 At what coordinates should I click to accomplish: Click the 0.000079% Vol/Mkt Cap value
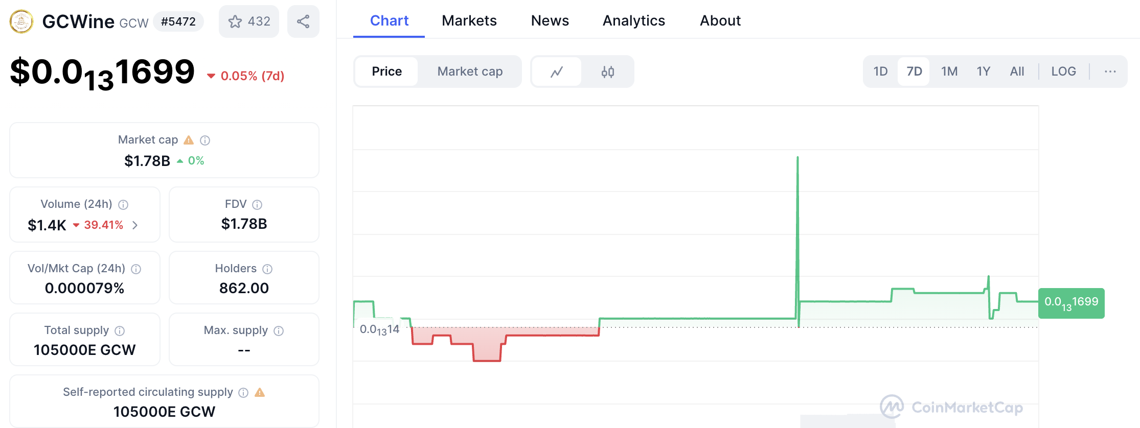[x=85, y=288]
